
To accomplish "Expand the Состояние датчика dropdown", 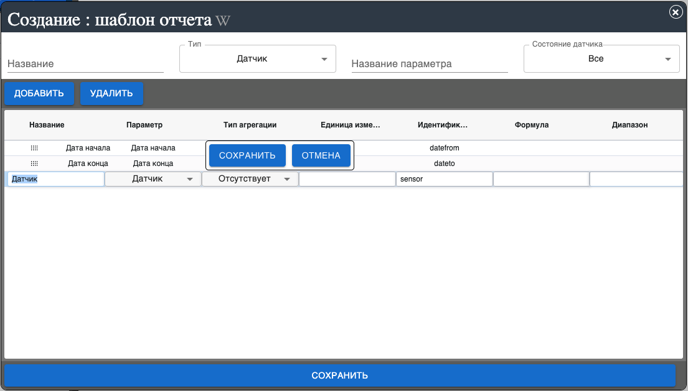I will click(601, 59).
